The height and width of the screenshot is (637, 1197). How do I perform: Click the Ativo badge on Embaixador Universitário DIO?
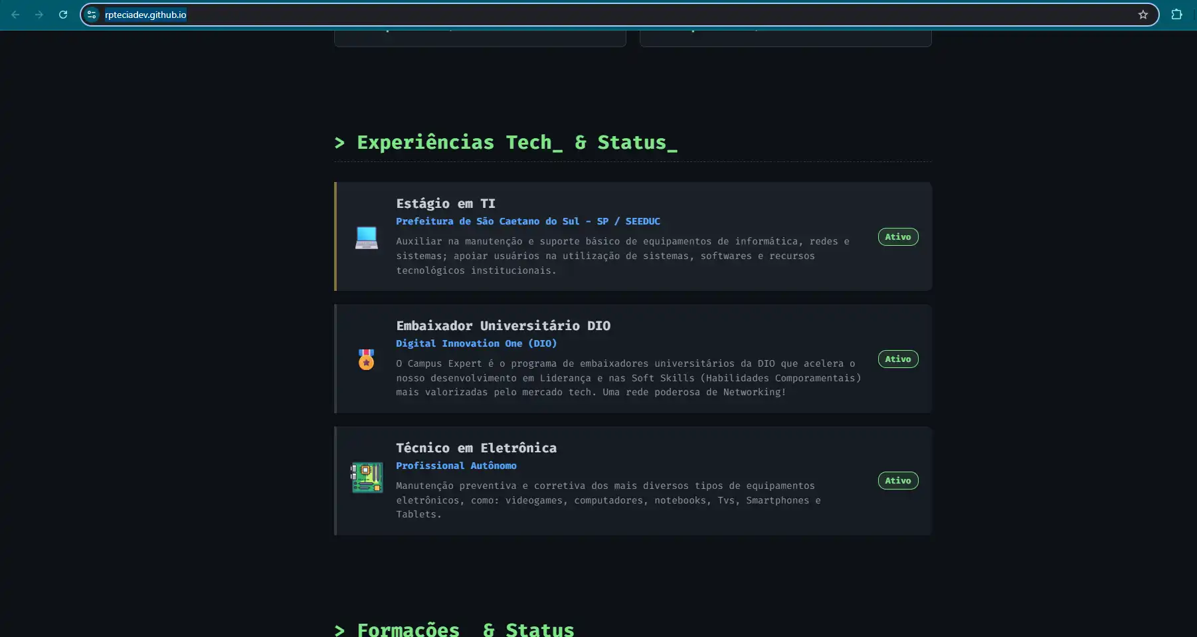pos(898,359)
